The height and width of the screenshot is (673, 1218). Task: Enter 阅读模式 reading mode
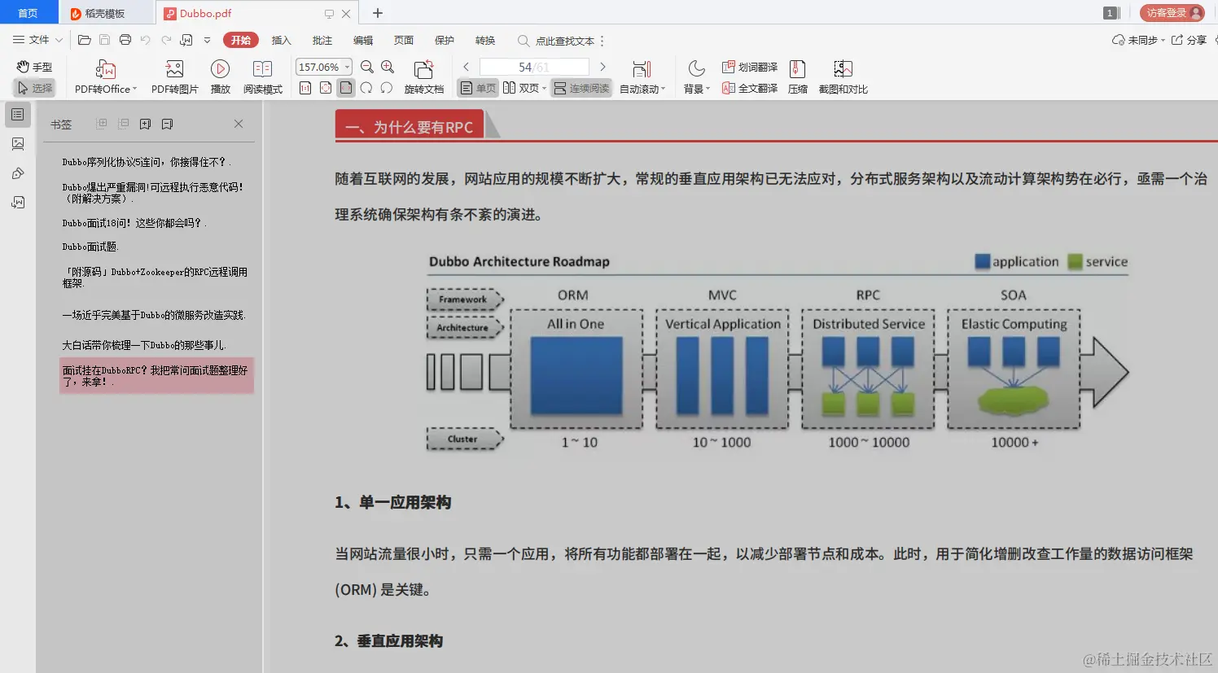[262, 76]
